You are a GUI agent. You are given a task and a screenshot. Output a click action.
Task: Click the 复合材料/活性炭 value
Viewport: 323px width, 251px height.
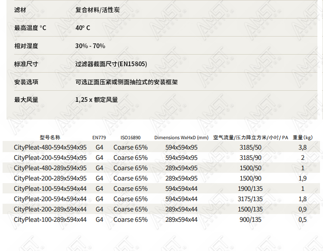click(97, 10)
